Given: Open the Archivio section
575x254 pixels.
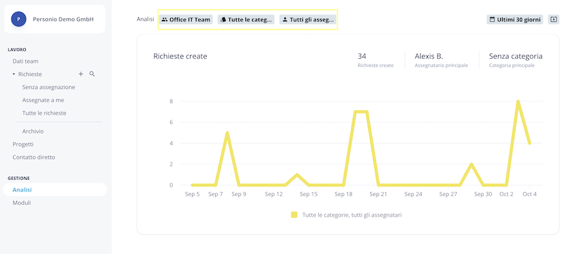Looking at the screenshot, I should (33, 131).
